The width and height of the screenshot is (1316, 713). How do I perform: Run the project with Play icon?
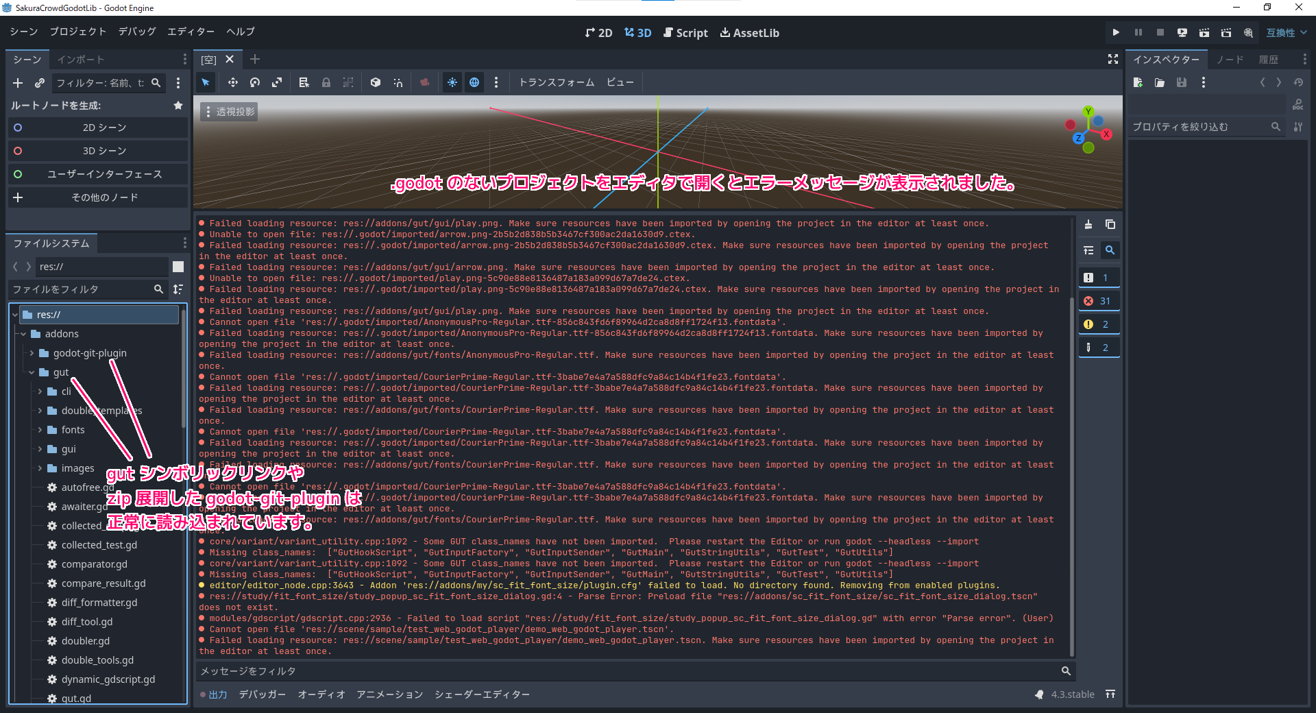[x=1116, y=32]
